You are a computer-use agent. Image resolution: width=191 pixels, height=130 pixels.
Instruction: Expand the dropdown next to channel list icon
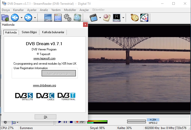pyautogui.click(x=18, y=122)
